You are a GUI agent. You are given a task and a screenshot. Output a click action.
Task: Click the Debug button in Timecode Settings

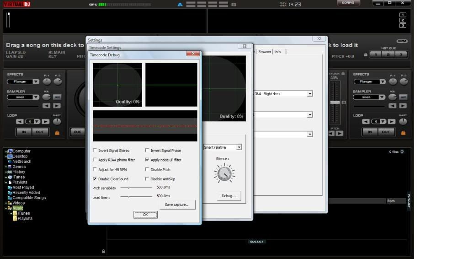tap(229, 196)
